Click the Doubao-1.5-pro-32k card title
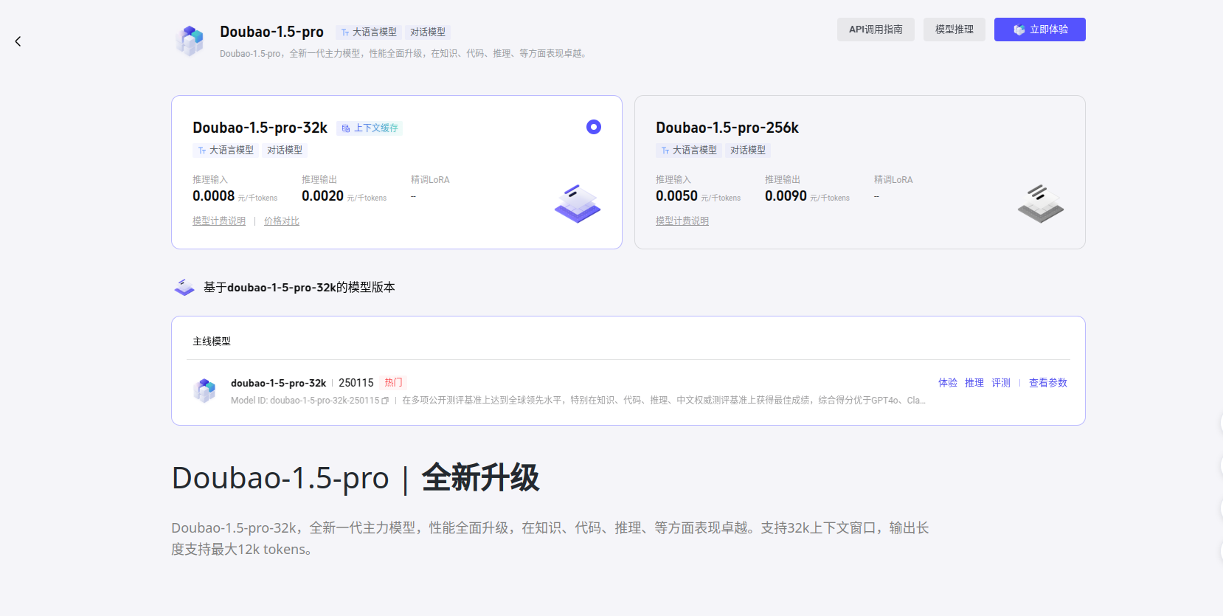Image resolution: width=1223 pixels, height=616 pixels. [260, 128]
